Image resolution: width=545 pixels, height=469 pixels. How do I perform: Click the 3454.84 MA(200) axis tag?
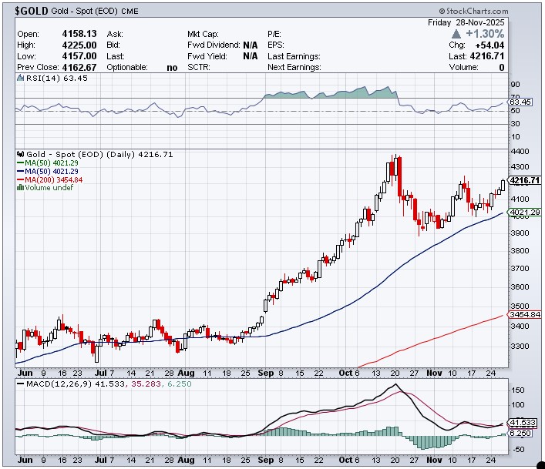click(524, 314)
